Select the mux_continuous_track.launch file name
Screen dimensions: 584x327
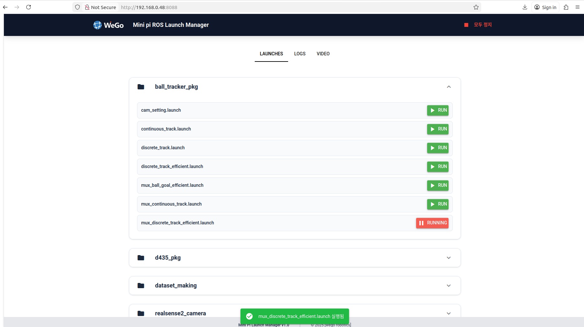click(171, 204)
